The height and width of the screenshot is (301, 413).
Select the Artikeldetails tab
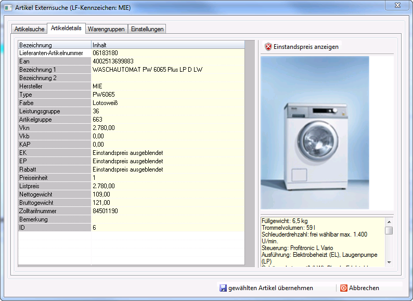pos(66,29)
